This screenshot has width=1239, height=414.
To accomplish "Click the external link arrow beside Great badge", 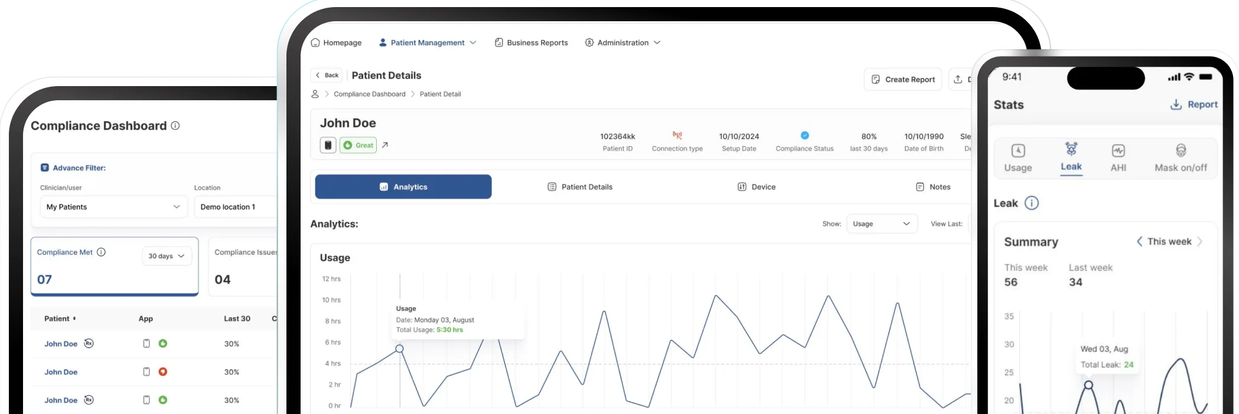I will pyautogui.click(x=385, y=145).
